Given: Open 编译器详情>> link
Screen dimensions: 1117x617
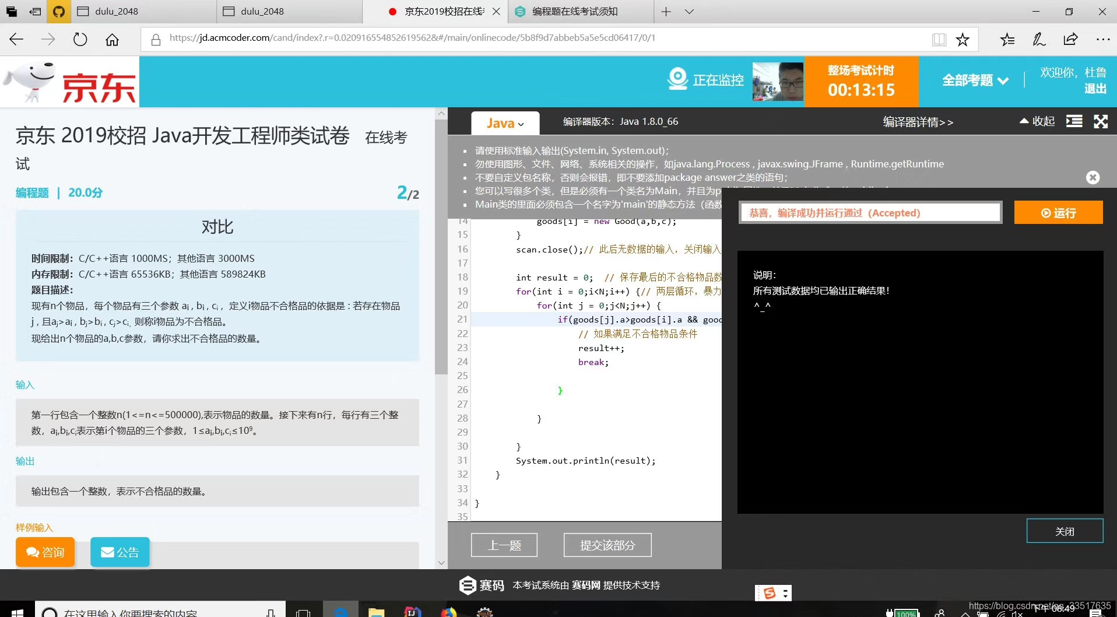Looking at the screenshot, I should (x=918, y=122).
